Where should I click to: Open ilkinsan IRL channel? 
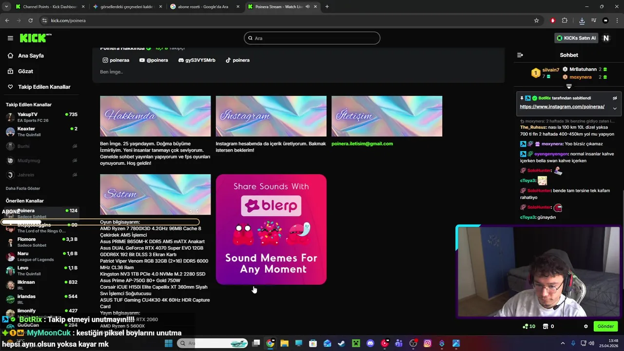42,285
